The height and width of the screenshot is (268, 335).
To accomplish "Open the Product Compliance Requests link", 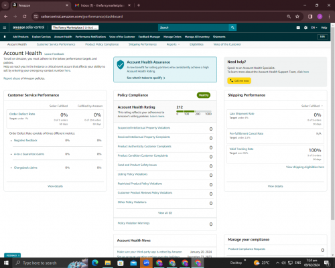I will point(247,249).
